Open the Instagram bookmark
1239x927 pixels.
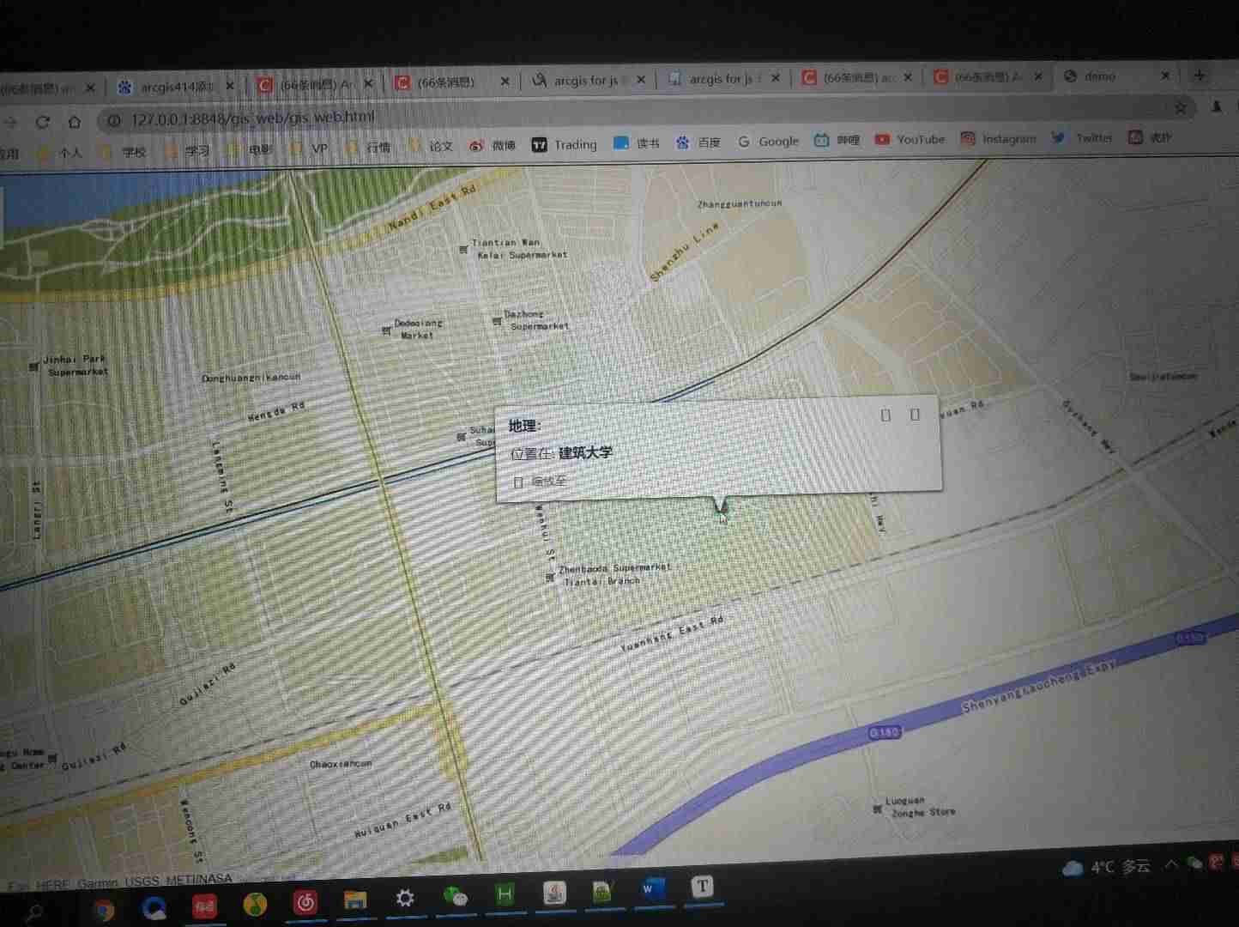[x=999, y=138]
